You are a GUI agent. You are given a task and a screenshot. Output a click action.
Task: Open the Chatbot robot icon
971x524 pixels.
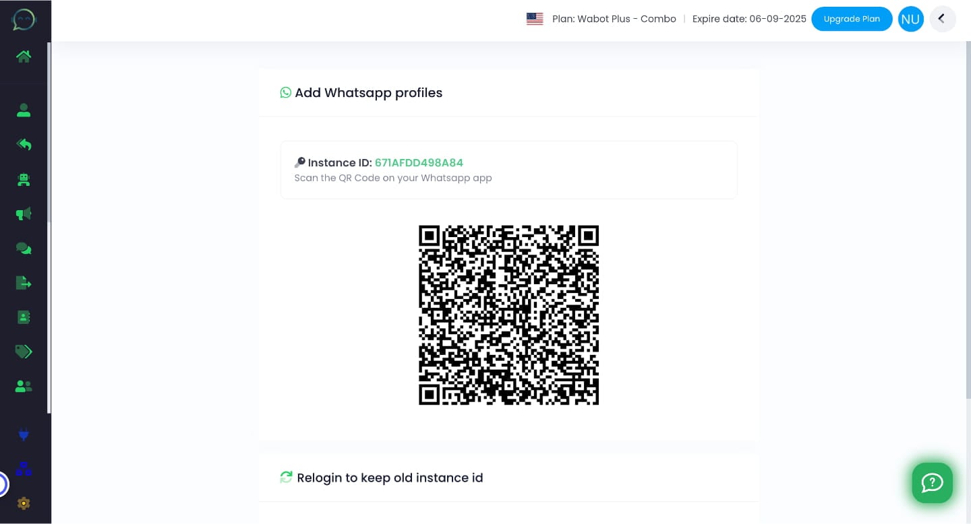[24, 180]
